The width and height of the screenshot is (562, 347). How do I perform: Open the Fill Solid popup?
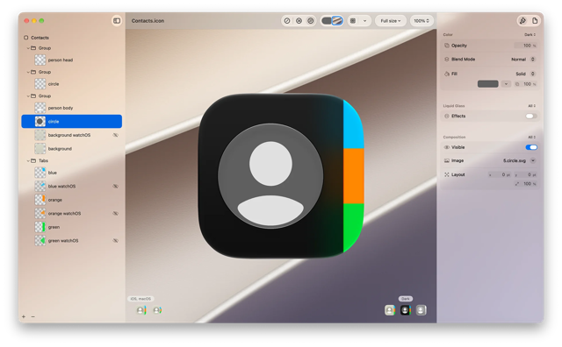click(x=525, y=74)
